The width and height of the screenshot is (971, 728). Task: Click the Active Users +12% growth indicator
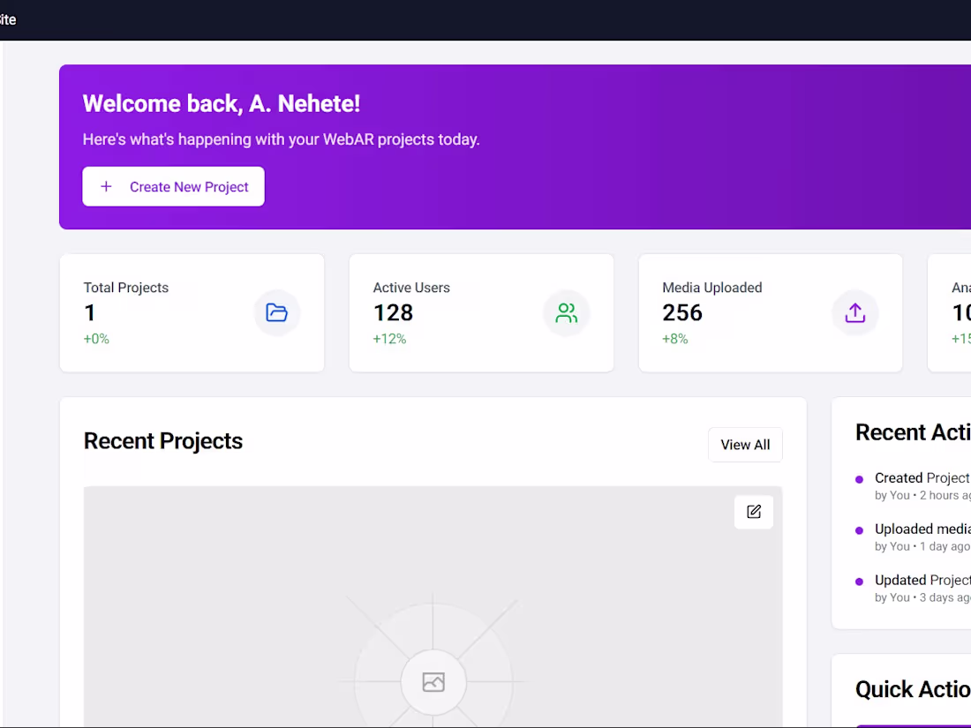click(x=389, y=338)
